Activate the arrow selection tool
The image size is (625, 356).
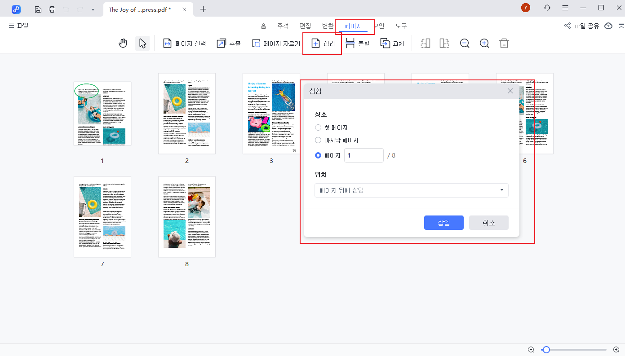coord(142,44)
